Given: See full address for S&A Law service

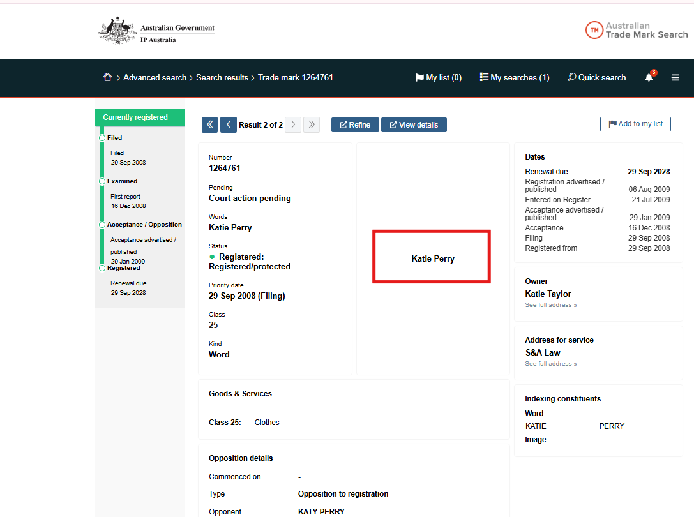Looking at the screenshot, I should click(x=550, y=364).
